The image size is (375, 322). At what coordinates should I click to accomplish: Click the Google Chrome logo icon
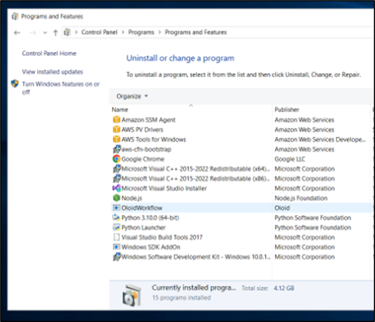(116, 159)
